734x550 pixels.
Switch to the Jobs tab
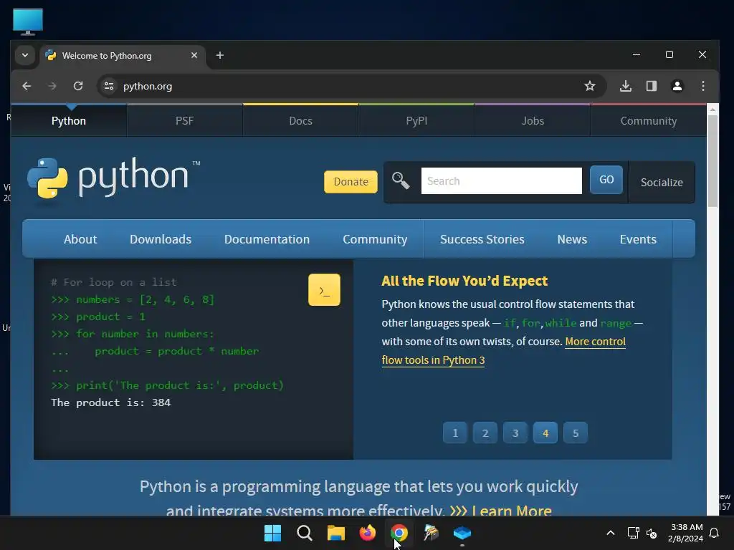[x=533, y=120]
